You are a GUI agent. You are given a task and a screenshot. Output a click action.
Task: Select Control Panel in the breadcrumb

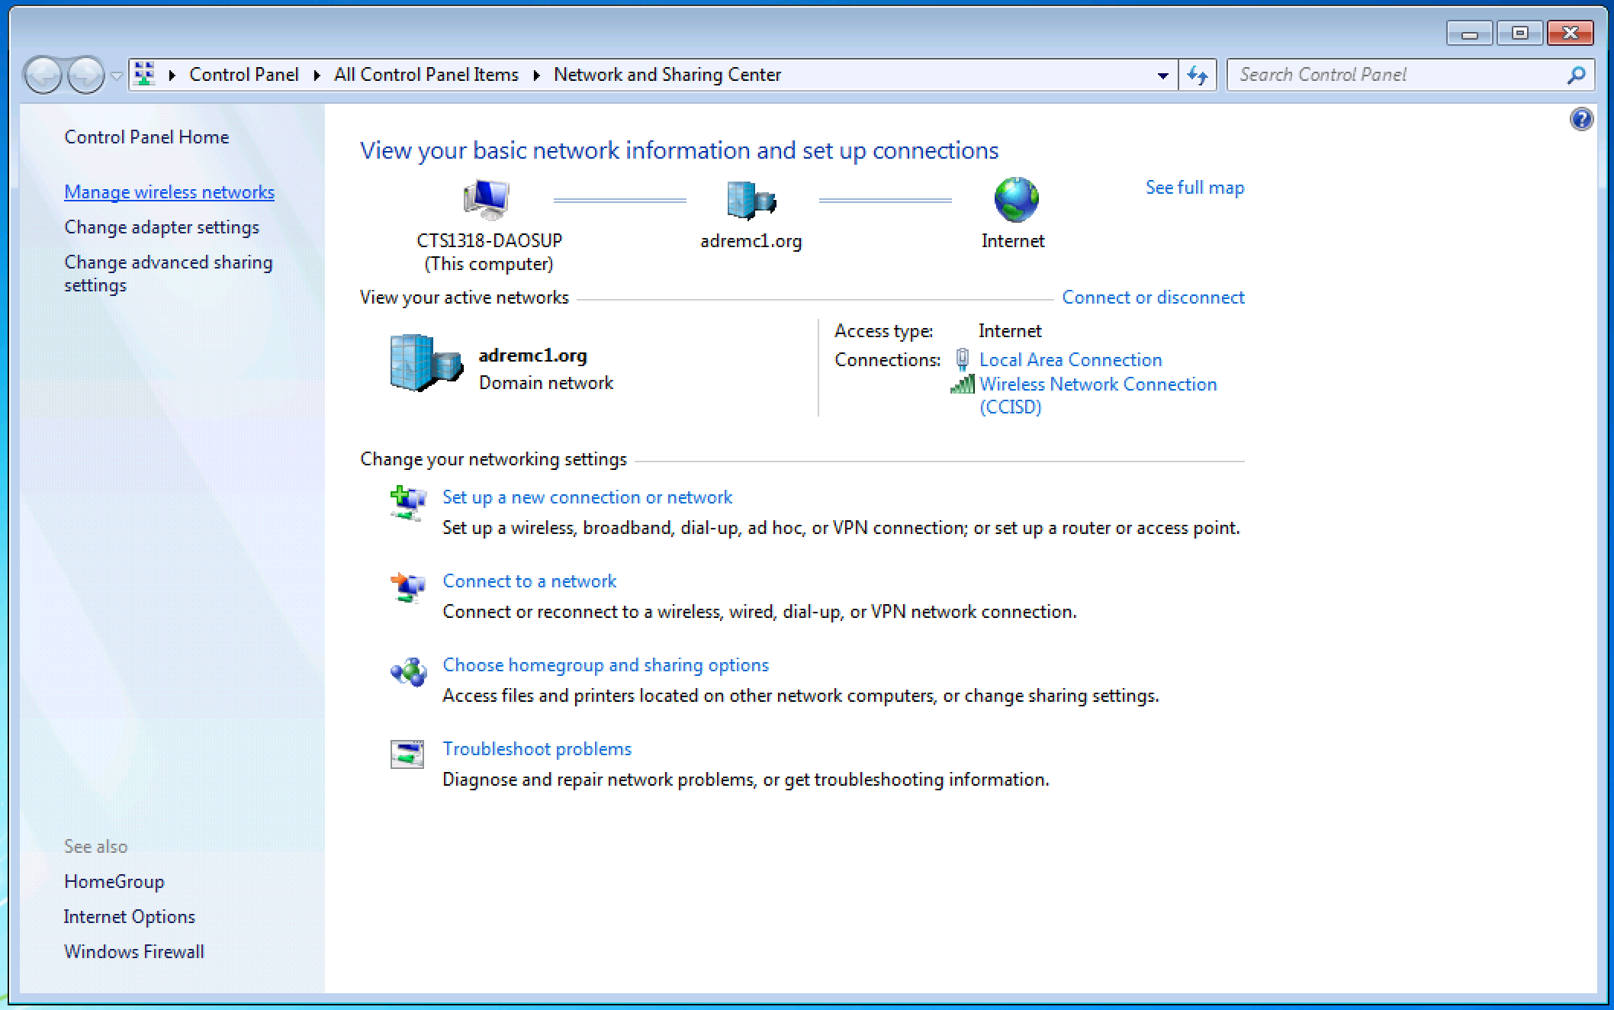click(x=243, y=75)
